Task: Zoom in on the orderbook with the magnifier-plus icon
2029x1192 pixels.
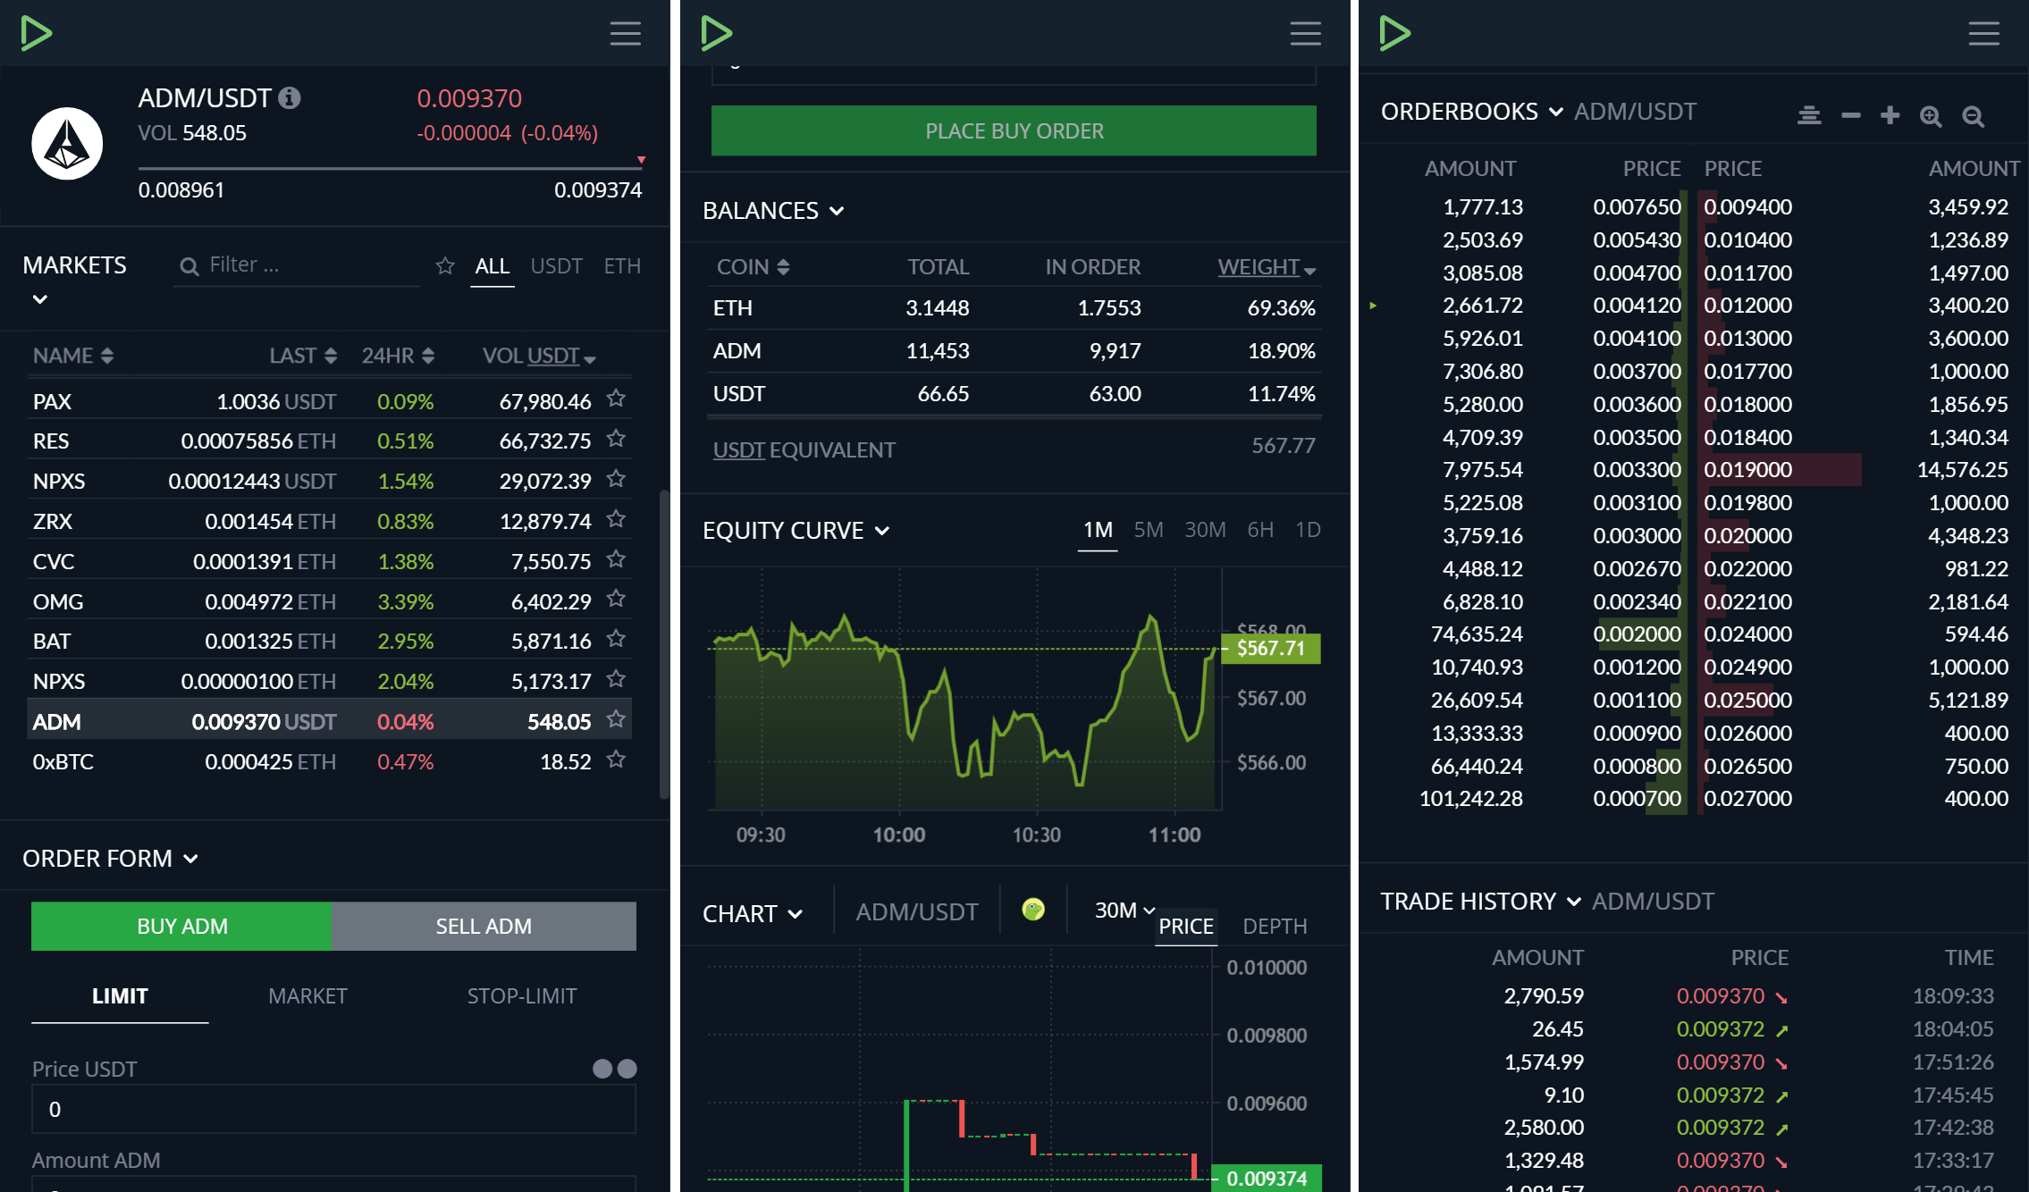Action: pos(1931,116)
